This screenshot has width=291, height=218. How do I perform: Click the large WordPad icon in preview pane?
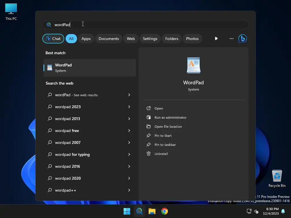193,66
